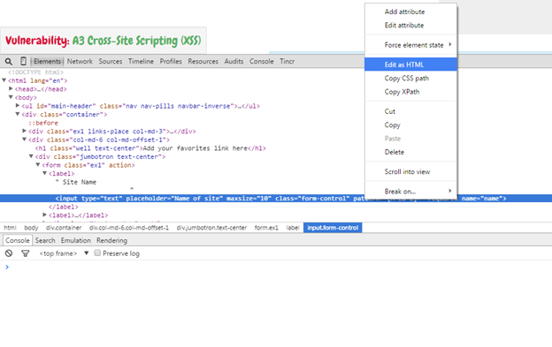Select the drawer Search tab
This screenshot has width=552, height=347.
[45, 240]
